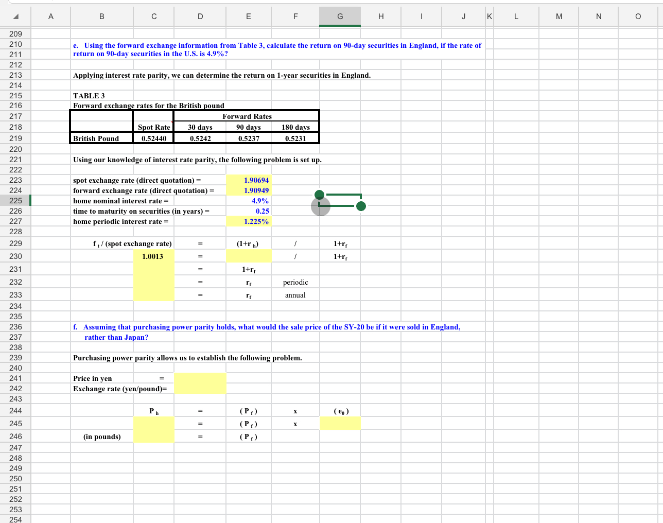Click the cell containing 1.90694
The width and height of the screenshot is (663, 523).
[x=248, y=180]
